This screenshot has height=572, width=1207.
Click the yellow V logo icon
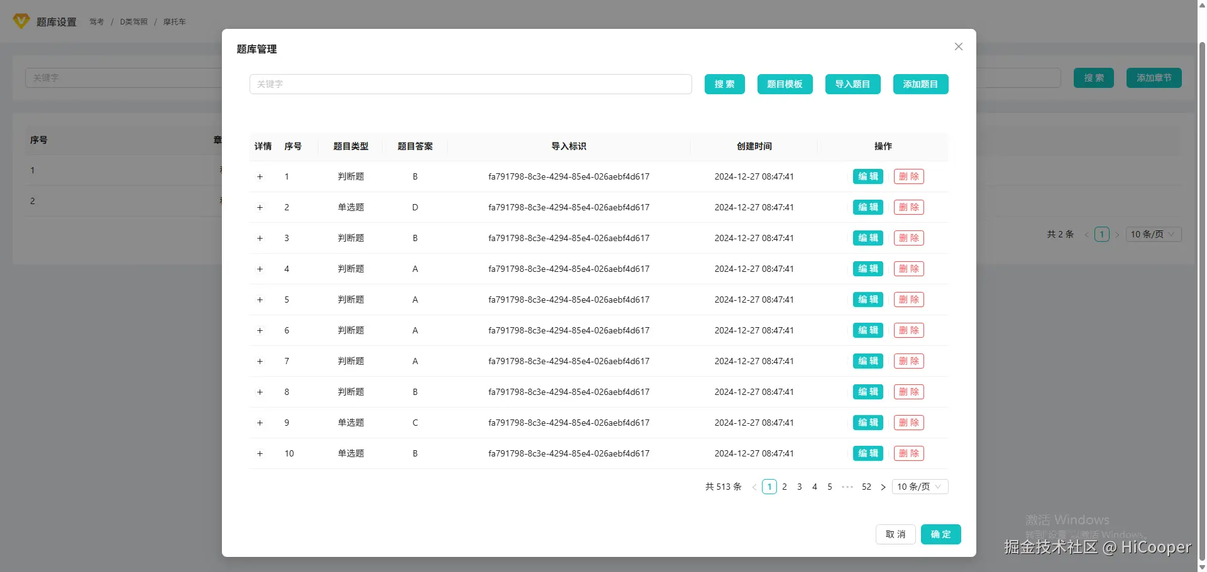pos(21,21)
